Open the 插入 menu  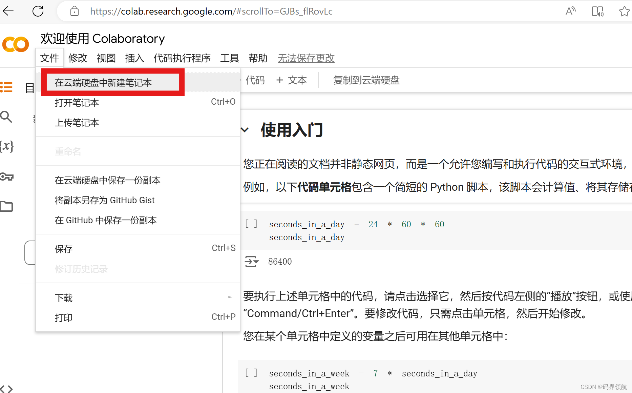click(134, 58)
